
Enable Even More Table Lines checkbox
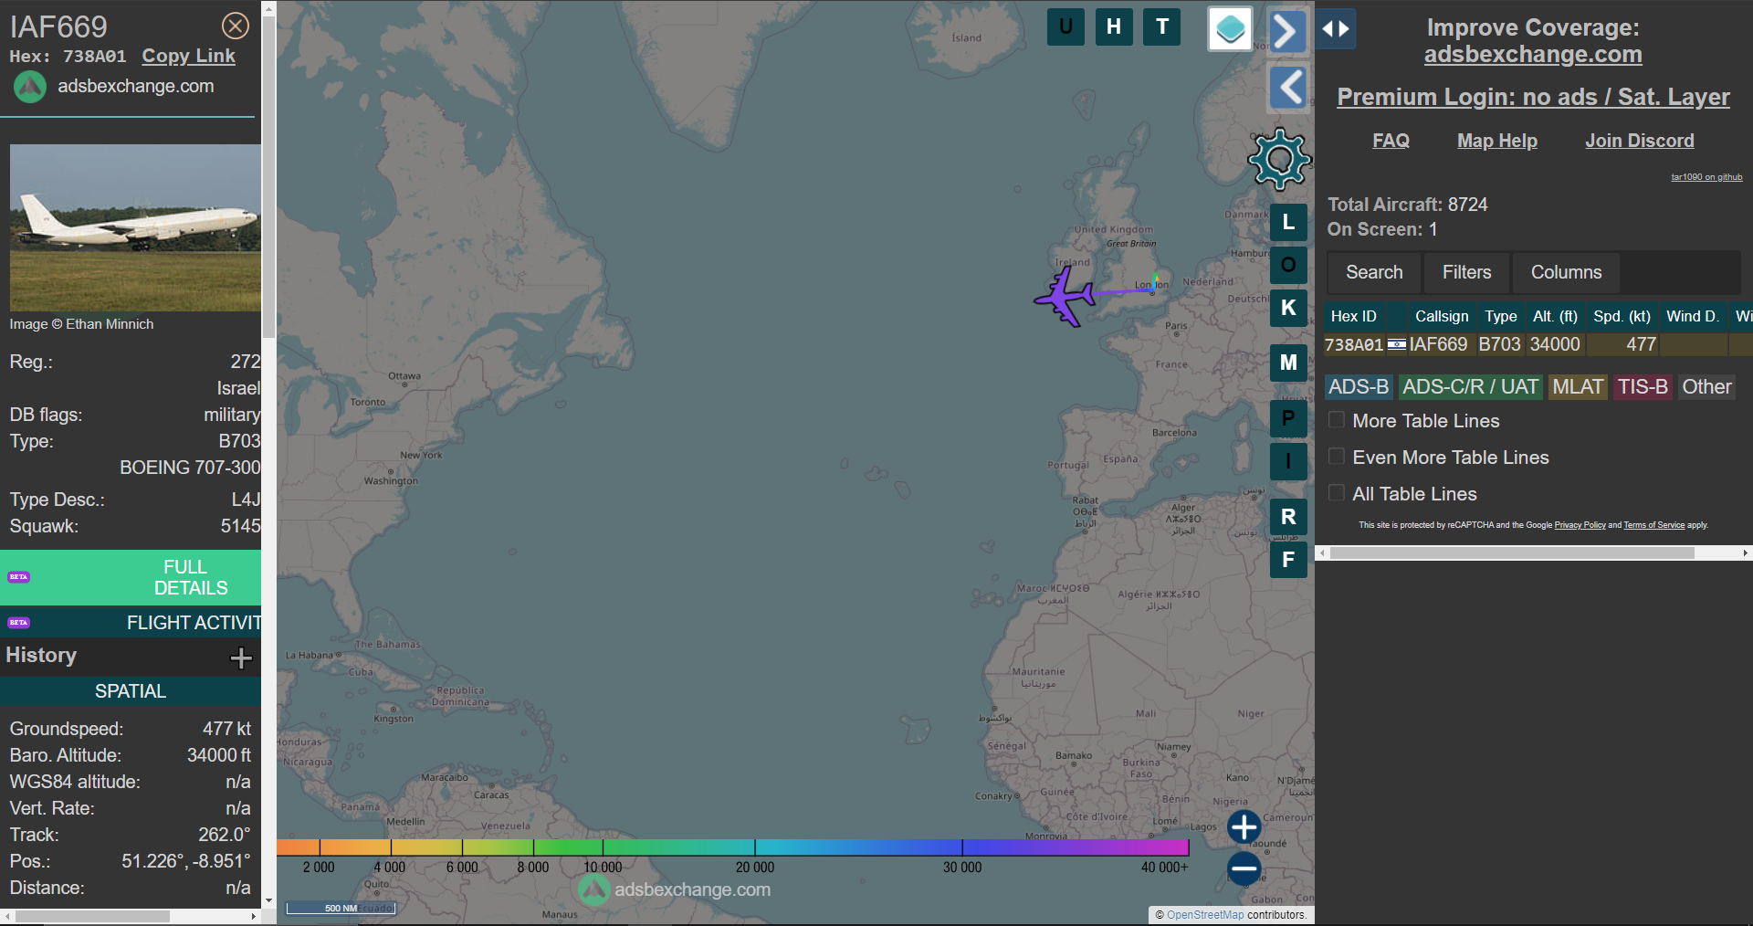tap(1337, 457)
